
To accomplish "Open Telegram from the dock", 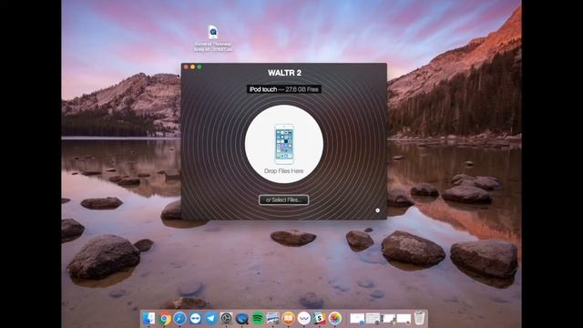I will [210, 318].
